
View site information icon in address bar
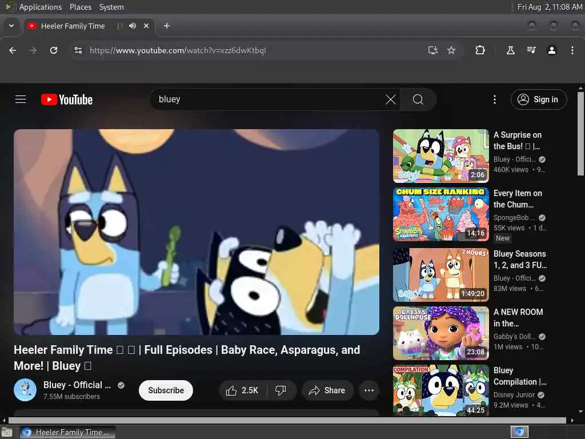78,50
